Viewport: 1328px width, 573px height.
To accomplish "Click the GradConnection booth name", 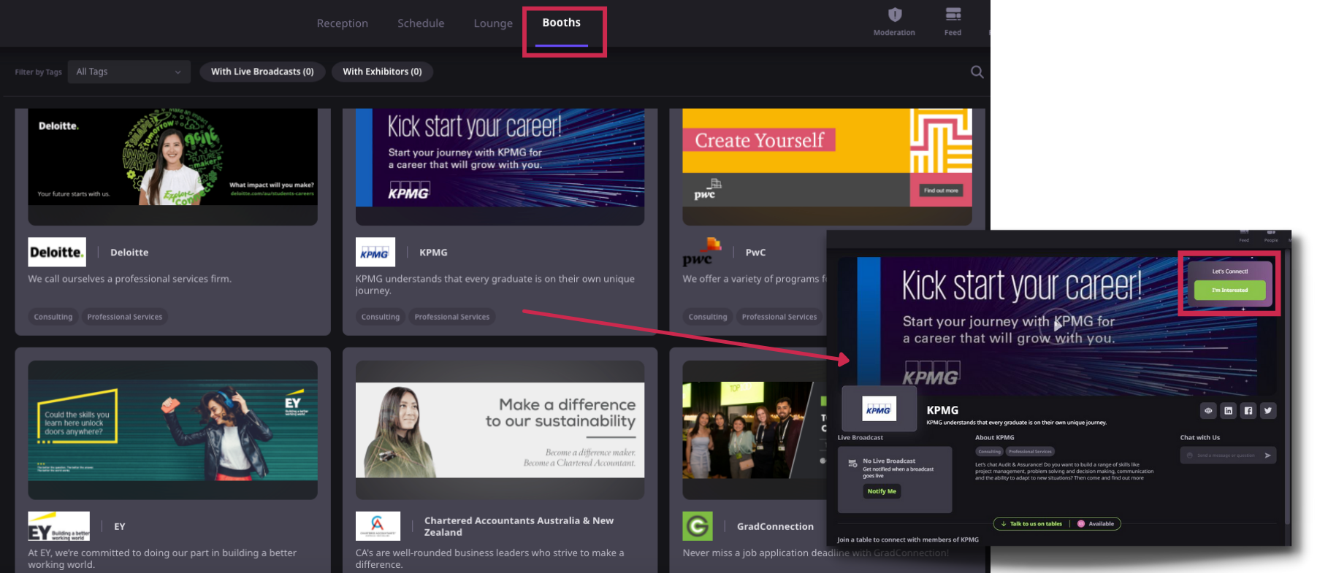I will pos(775,526).
